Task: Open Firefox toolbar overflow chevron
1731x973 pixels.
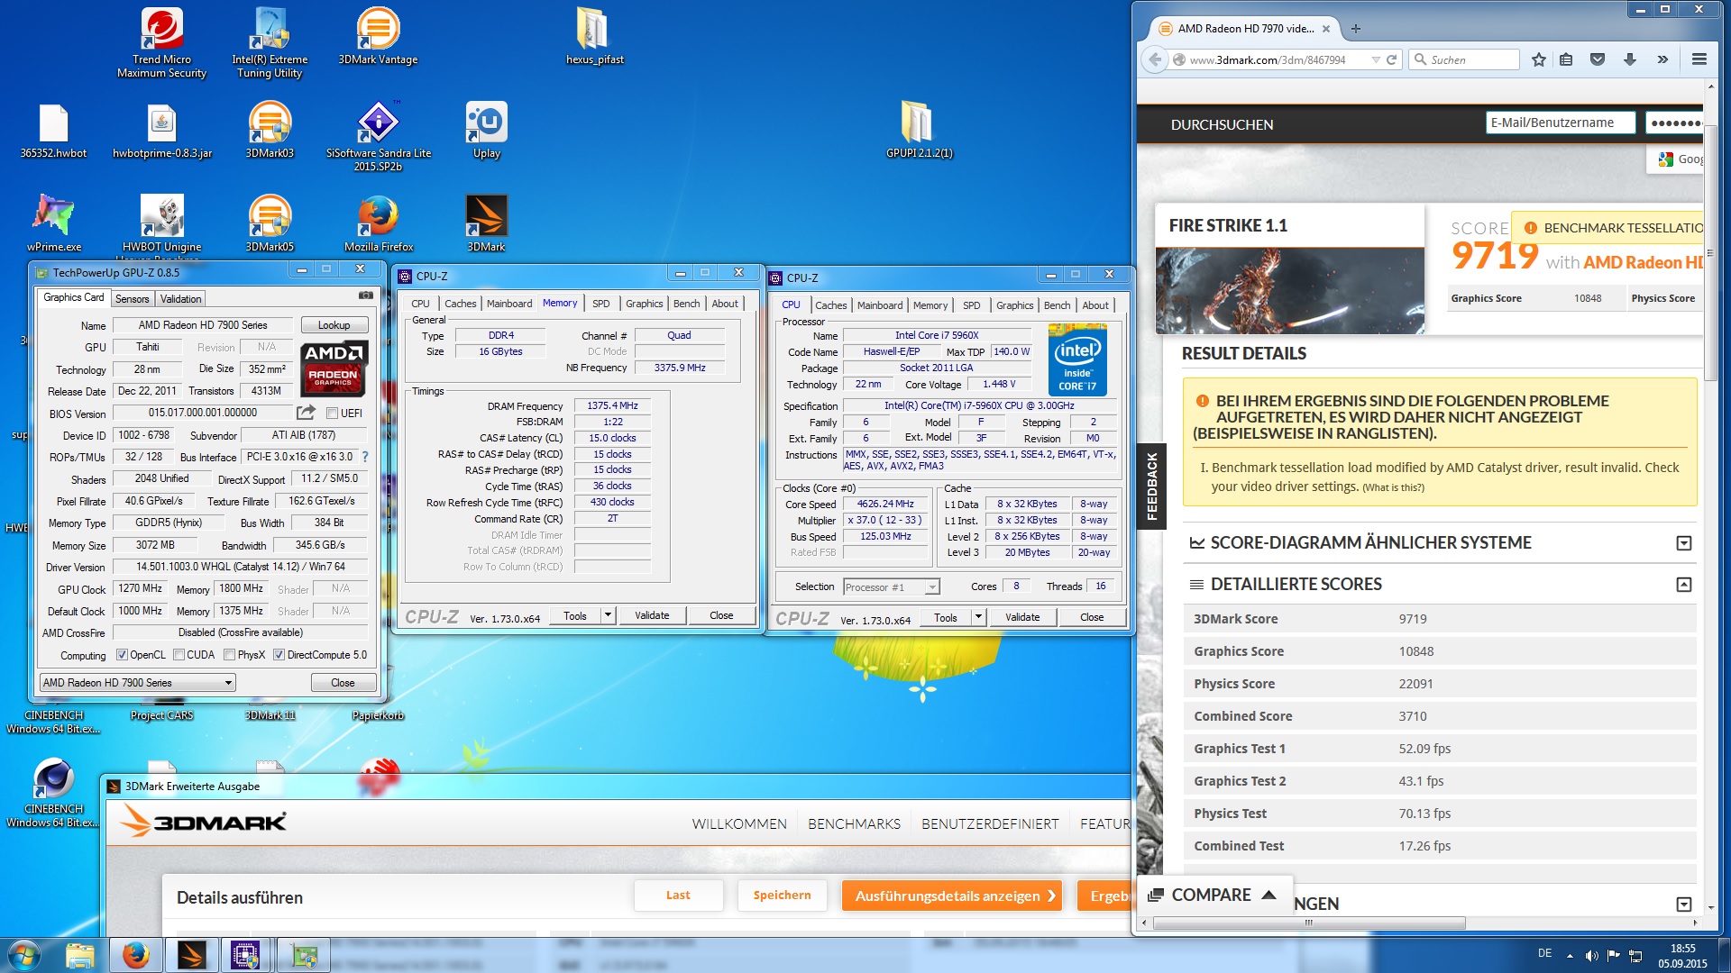Action: [x=1662, y=59]
